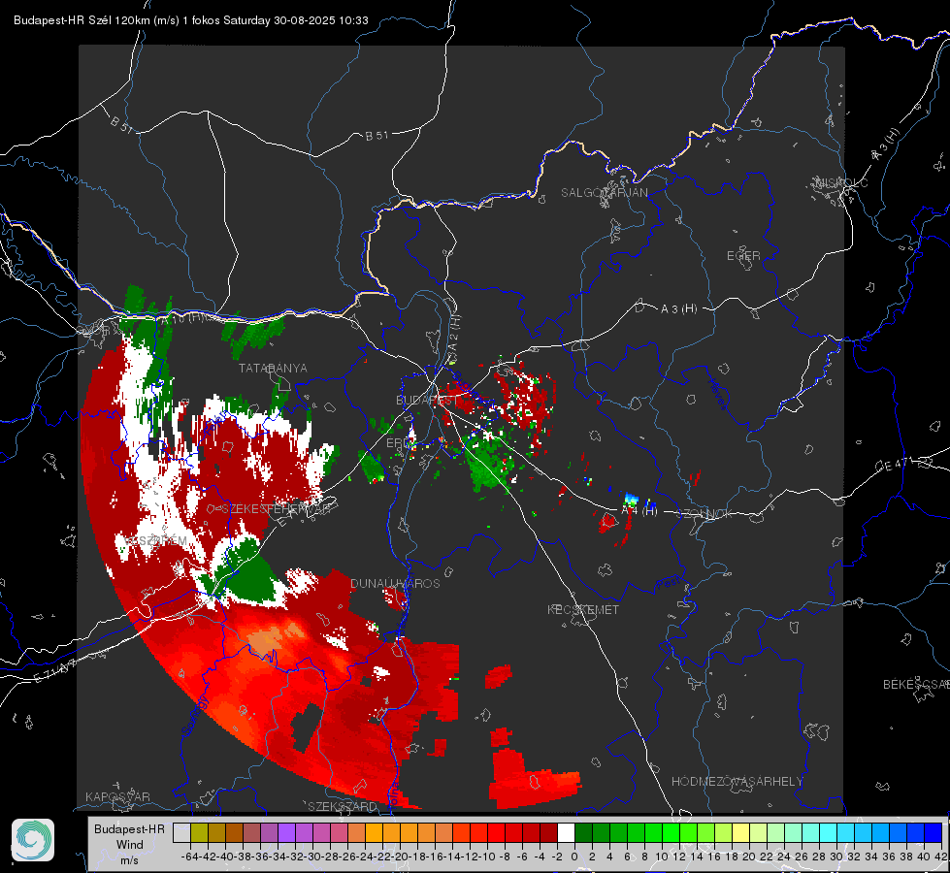Click the HODMEZOVASARHELY city label
This screenshot has height=873, width=950.
(x=737, y=782)
